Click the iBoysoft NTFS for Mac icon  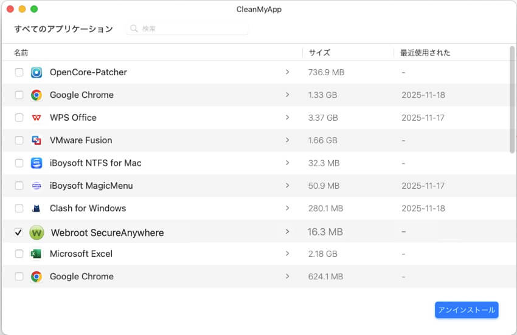click(36, 163)
